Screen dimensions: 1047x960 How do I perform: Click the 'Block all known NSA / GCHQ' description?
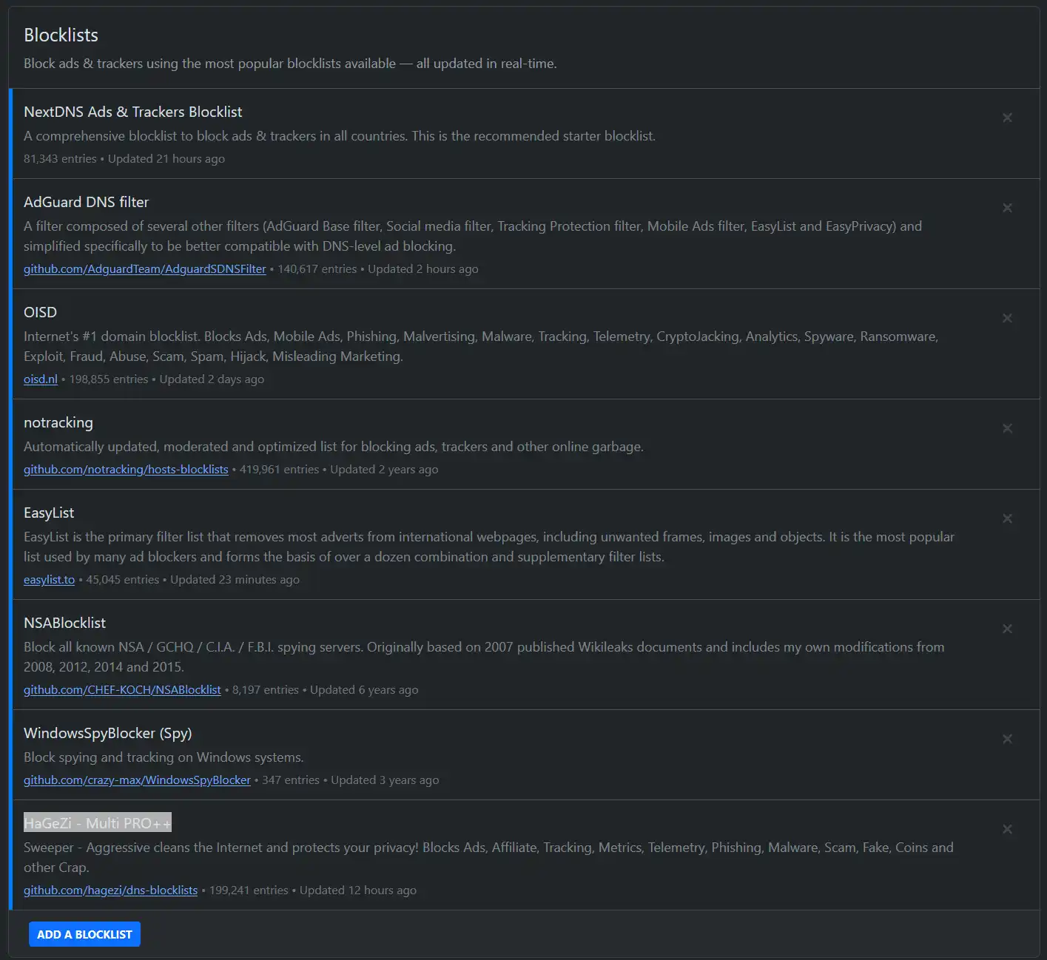(x=484, y=657)
